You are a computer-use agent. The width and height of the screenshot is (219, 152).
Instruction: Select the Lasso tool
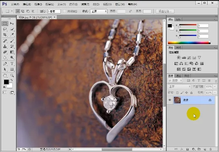(5, 29)
